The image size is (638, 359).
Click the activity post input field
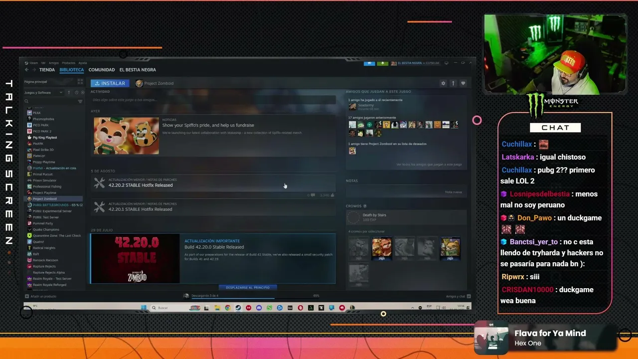click(x=213, y=100)
